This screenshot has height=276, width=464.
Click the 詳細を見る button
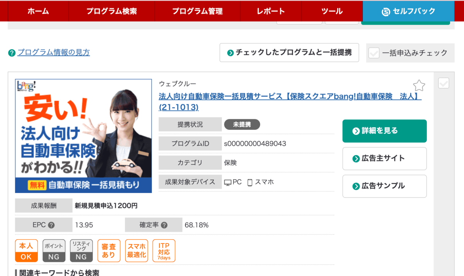pos(384,131)
